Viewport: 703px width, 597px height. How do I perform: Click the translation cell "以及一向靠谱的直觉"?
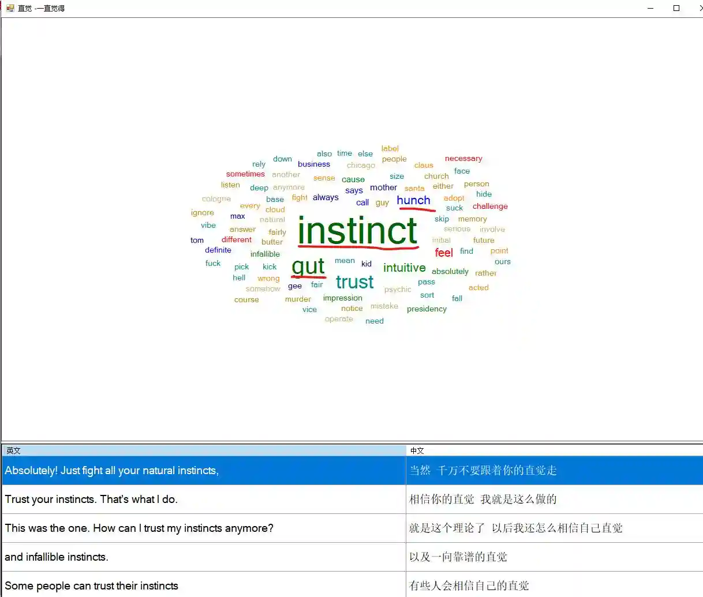click(458, 557)
